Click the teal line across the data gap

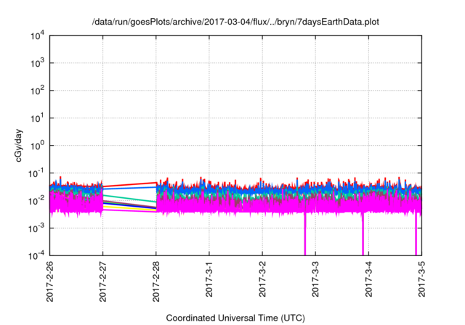[x=129, y=198]
